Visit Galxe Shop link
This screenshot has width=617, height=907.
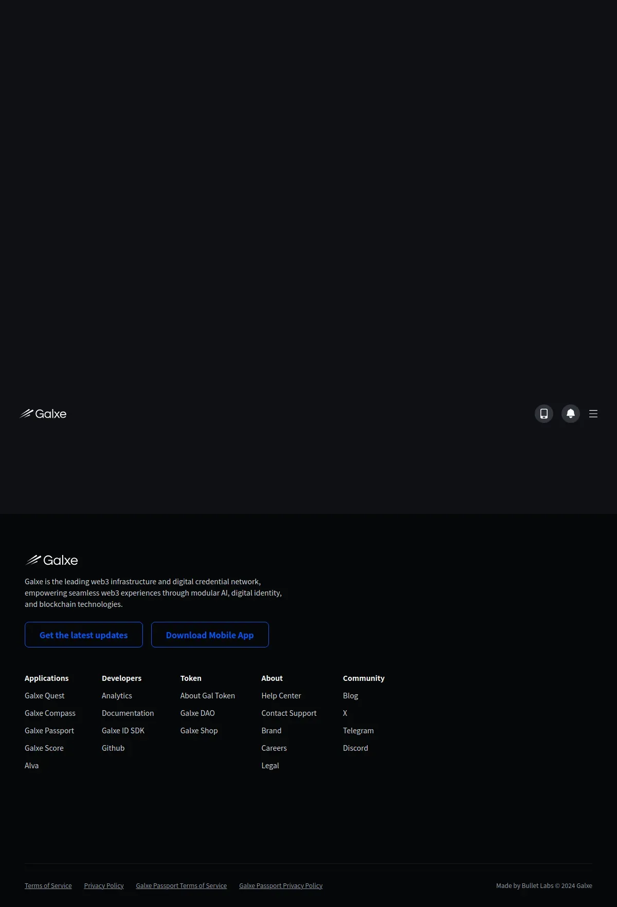(199, 731)
